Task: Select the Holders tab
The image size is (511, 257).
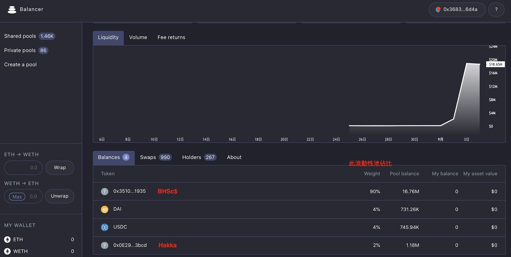Action: [x=199, y=158]
